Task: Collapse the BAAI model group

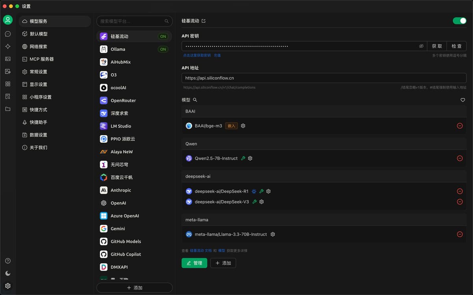Action: coord(324,111)
